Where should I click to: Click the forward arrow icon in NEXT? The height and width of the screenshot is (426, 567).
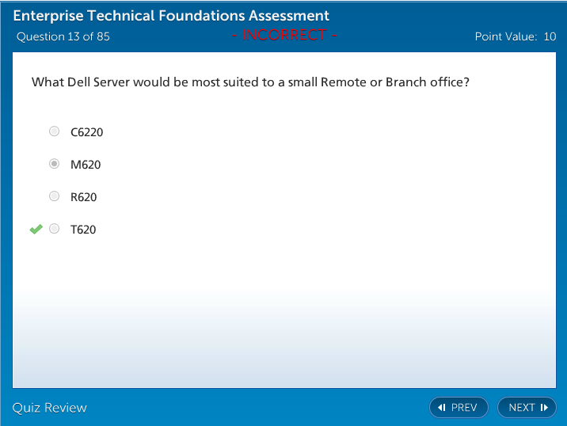[544, 408]
